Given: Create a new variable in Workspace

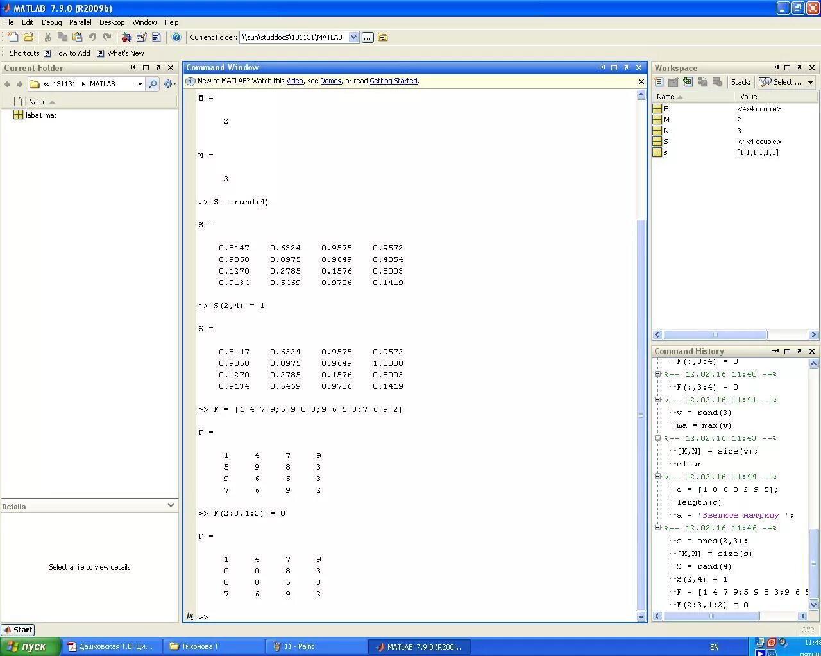Looking at the screenshot, I should click(659, 82).
